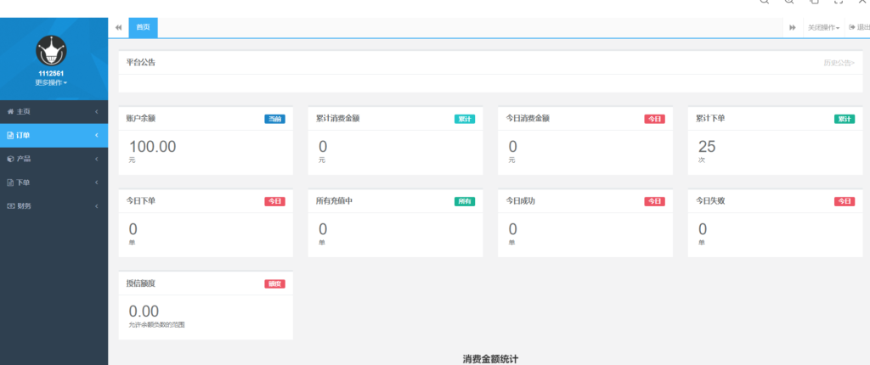Click the username 1112561
This screenshot has height=365, width=870.
click(x=51, y=74)
